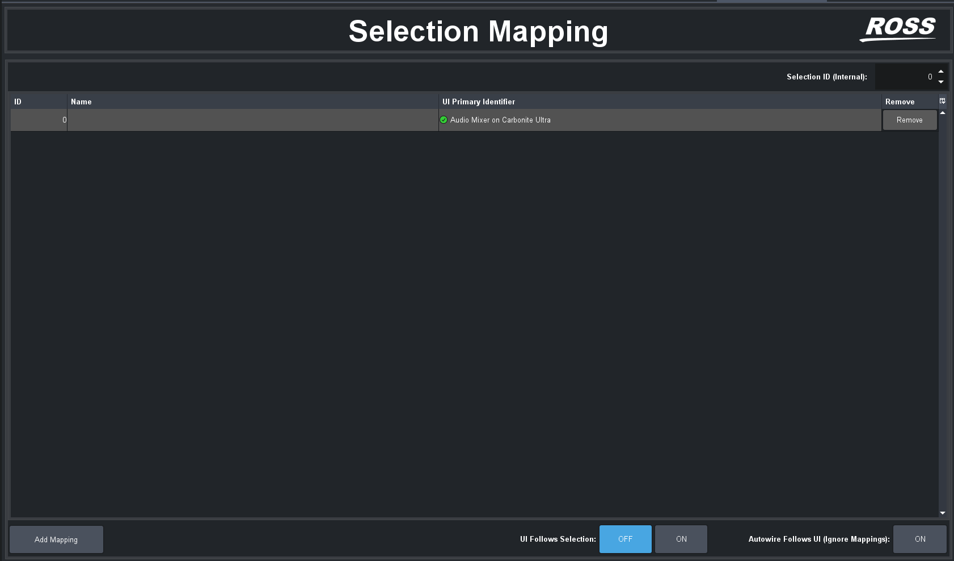Image resolution: width=954 pixels, height=561 pixels.
Task: Sort by the Name column header
Action: [x=252, y=102]
